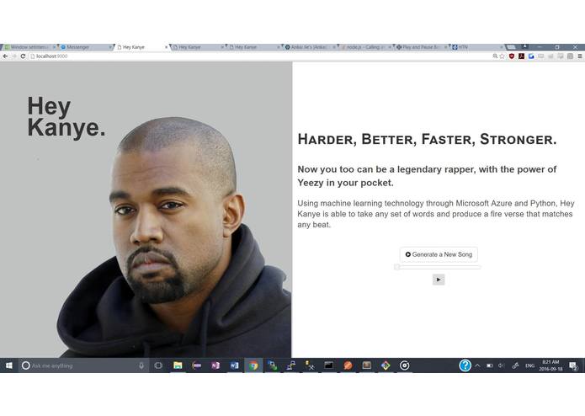The image size is (585, 416).
Task: Click the ENG language indicator
Action: point(529,365)
